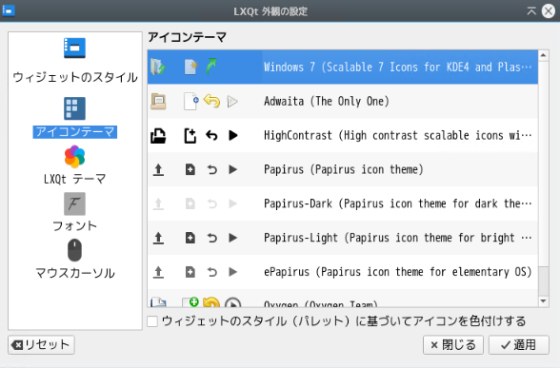This screenshot has width=560, height=368.
Task: Select highlighted アイコンテーマ label
Action: click(x=75, y=132)
